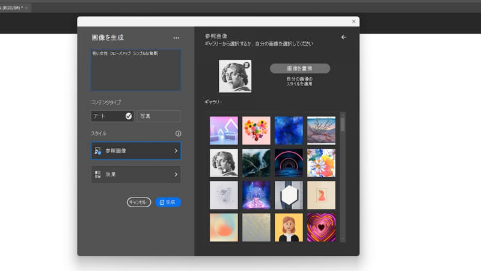The width and height of the screenshot is (481, 271).
Task: Select the cartoon woman portrait thumbnail
Action: click(289, 228)
